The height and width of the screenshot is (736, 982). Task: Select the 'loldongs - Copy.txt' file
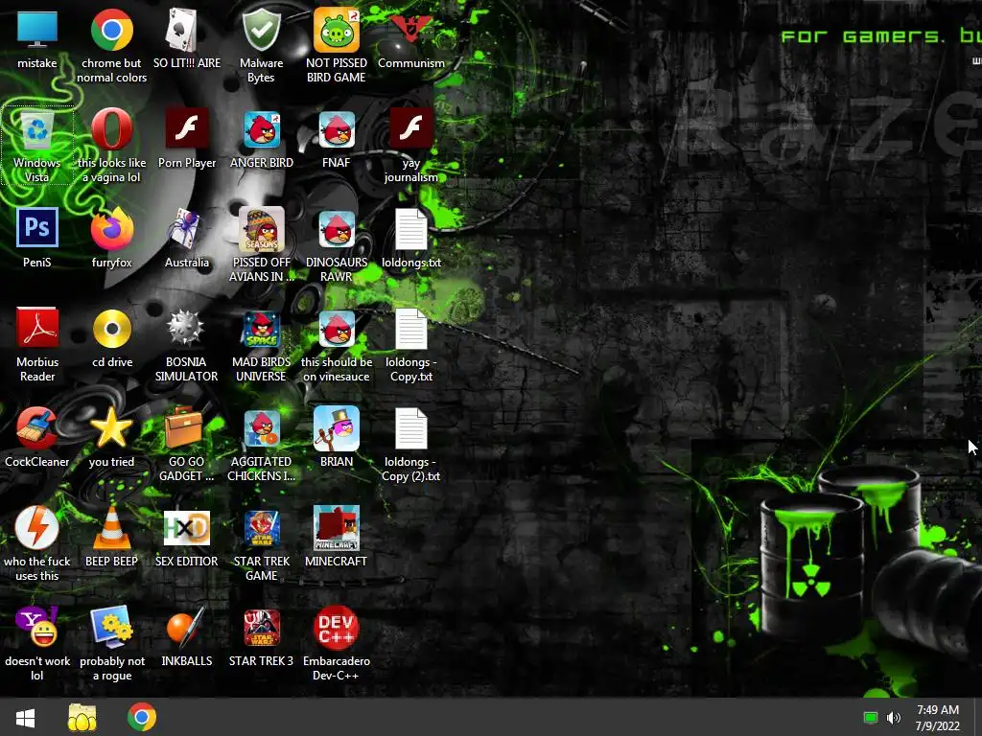pos(410,329)
